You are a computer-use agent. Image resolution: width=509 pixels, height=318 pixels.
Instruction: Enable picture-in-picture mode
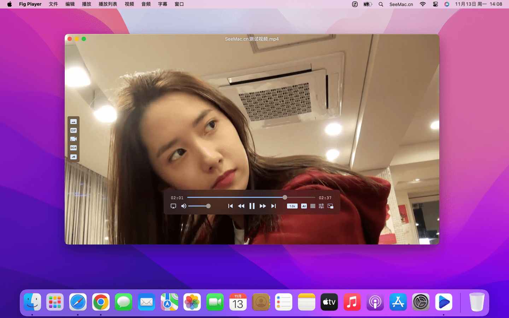point(330,206)
